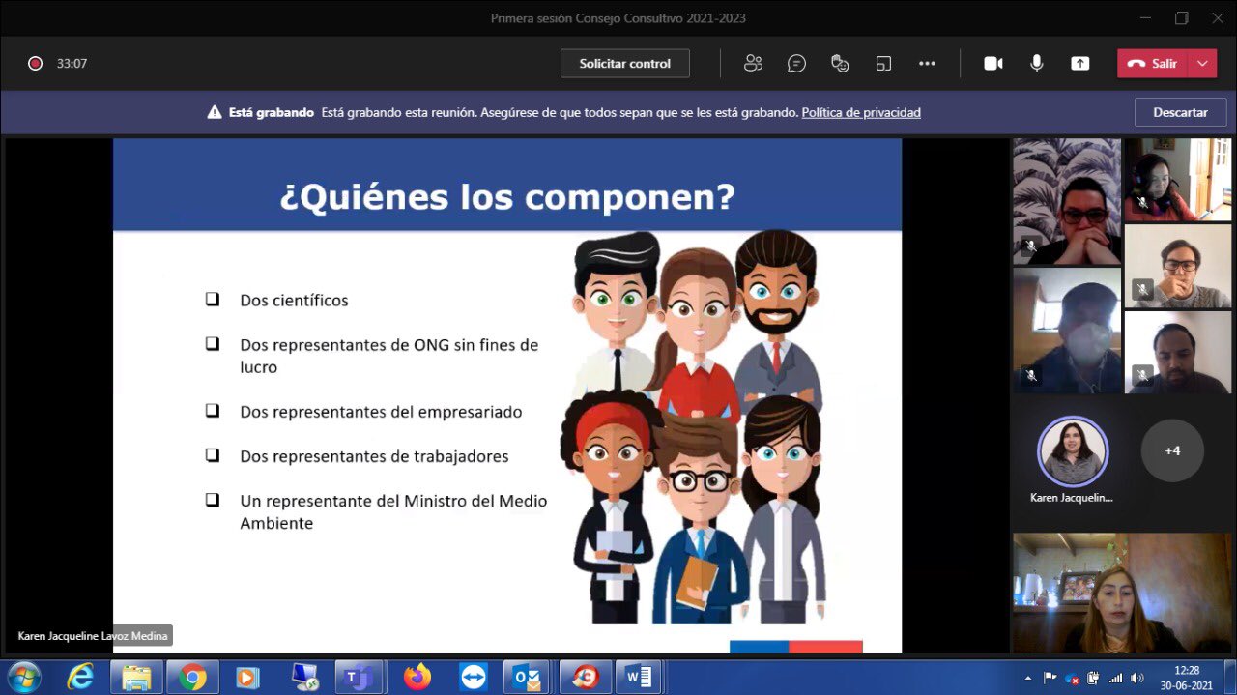Viewport: 1237px width, 695px height.
Task: Unmute your microphone
Action: point(1036,63)
